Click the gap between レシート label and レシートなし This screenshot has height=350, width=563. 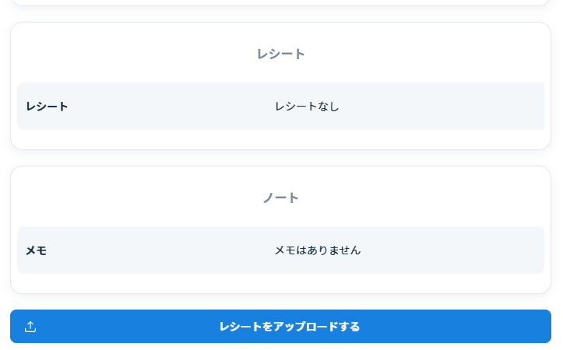point(171,107)
